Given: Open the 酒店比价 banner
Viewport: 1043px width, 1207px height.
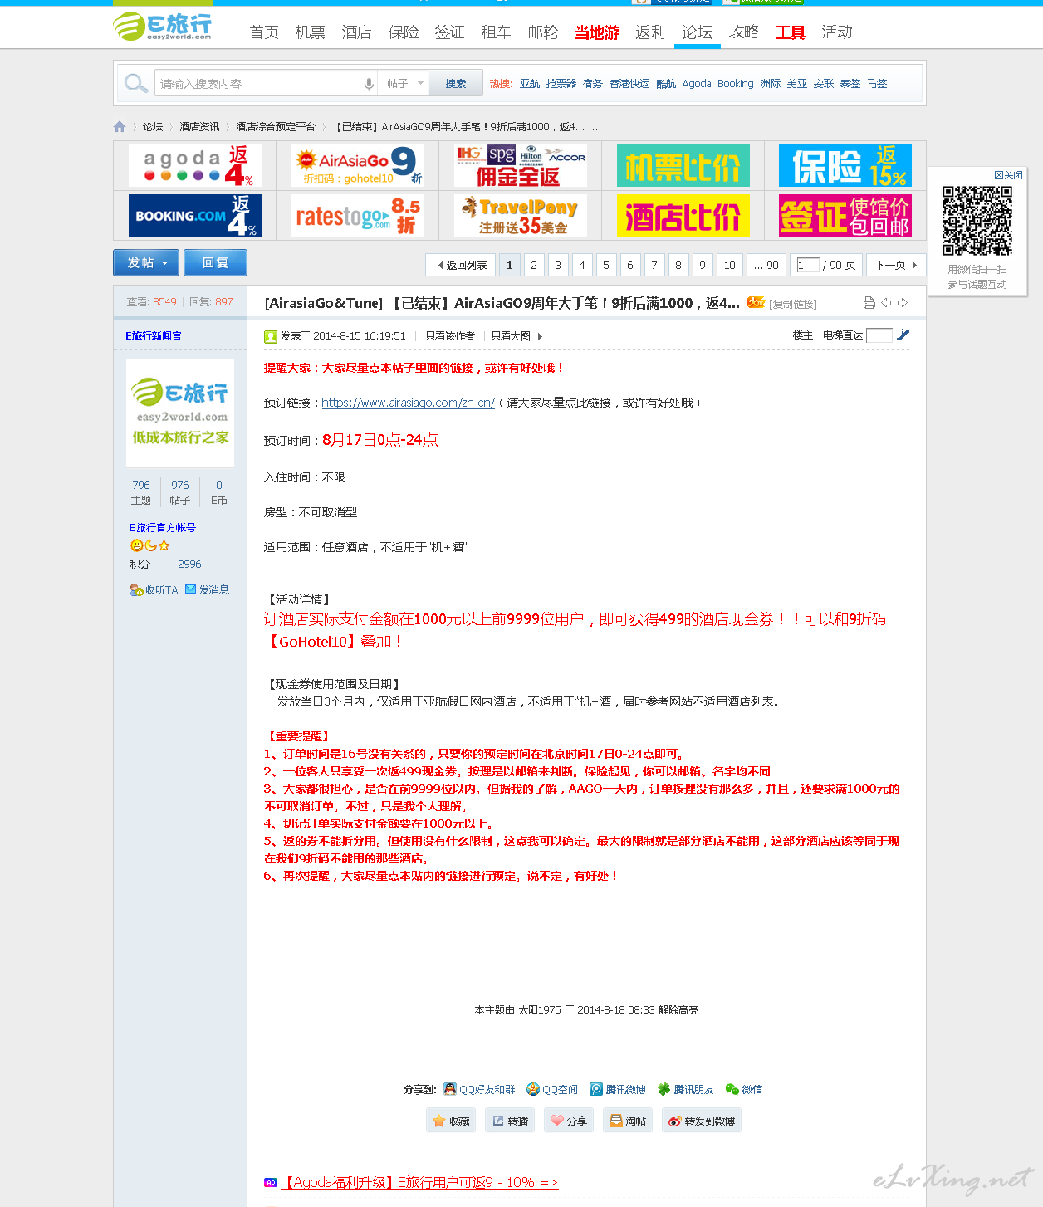Looking at the screenshot, I should pyautogui.click(x=683, y=216).
